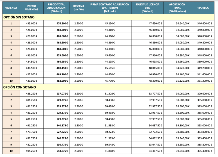Click contract cell 51.208 €
218x157 pixels.
[x=110, y=94]
